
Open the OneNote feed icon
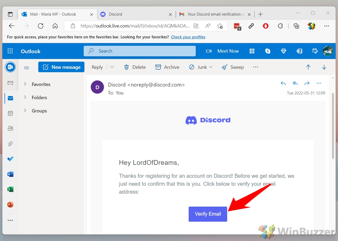299,51
